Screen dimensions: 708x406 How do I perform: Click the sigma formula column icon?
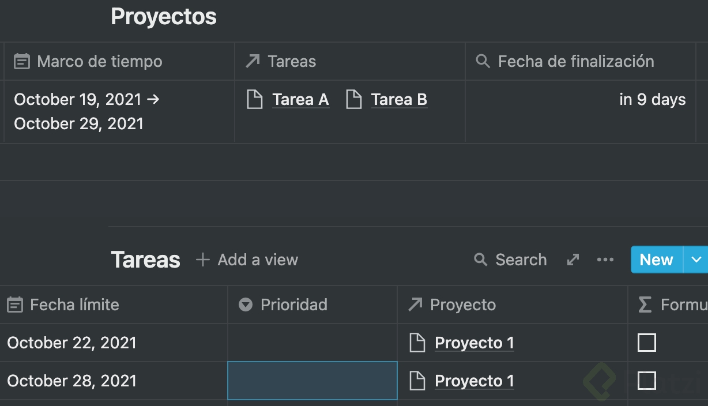645,304
